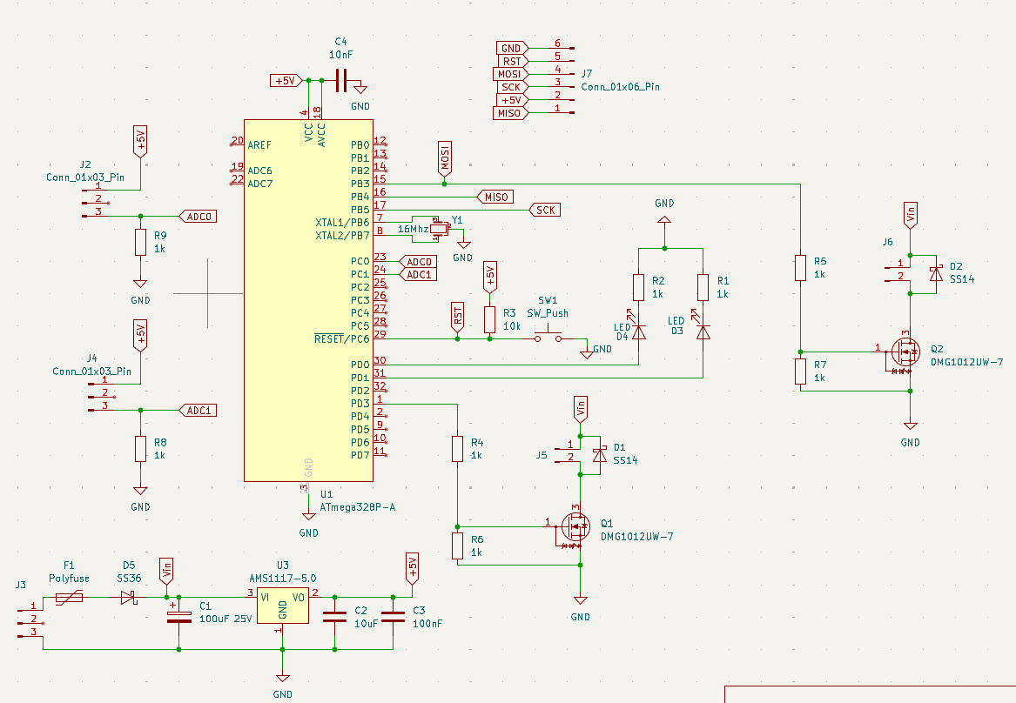Select the RST net label above PC6

[x=458, y=315]
